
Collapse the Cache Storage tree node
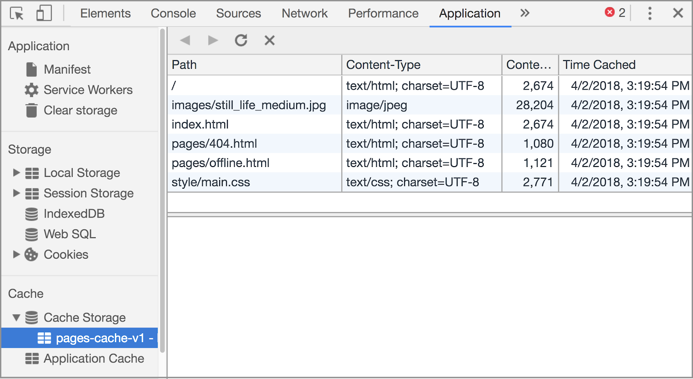click(x=16, y=318)
